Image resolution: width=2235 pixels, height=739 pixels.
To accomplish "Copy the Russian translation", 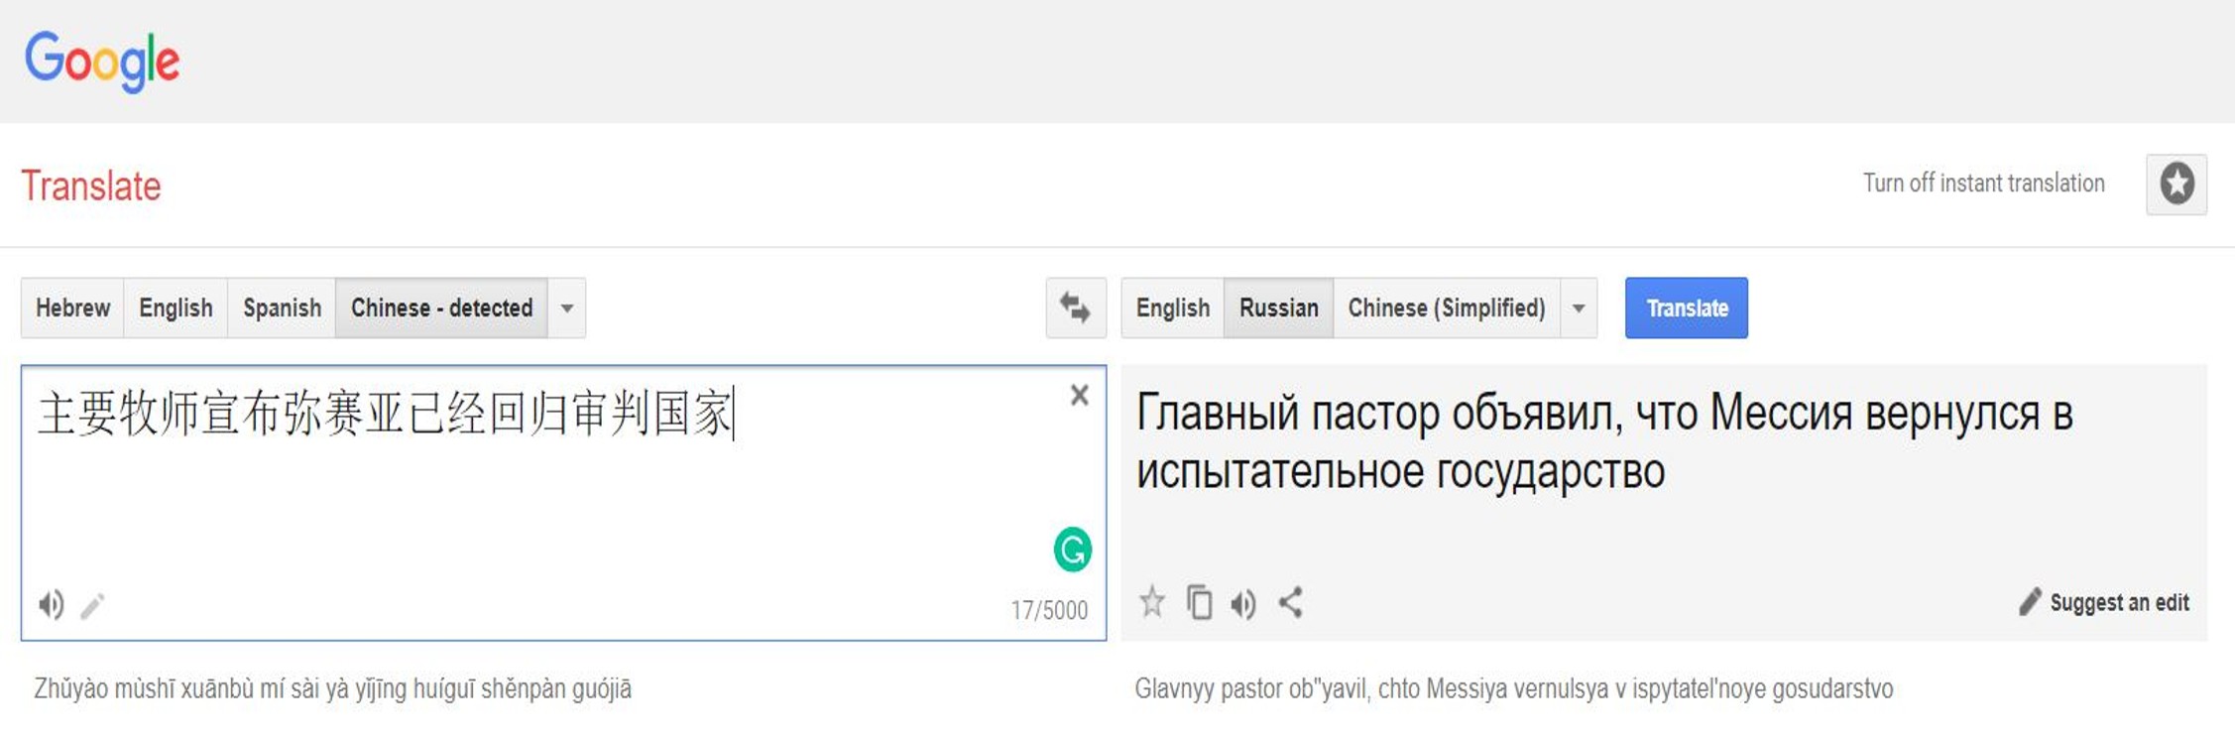I will [x=1199, y=602].
